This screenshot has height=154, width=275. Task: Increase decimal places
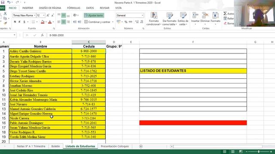pos(137,22)
